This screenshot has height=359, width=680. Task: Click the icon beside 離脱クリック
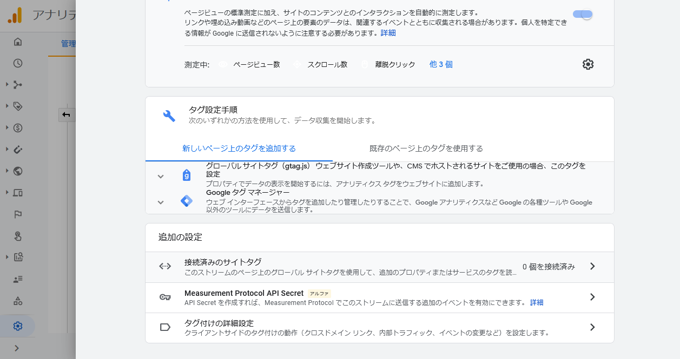click(x=365, y=64)
